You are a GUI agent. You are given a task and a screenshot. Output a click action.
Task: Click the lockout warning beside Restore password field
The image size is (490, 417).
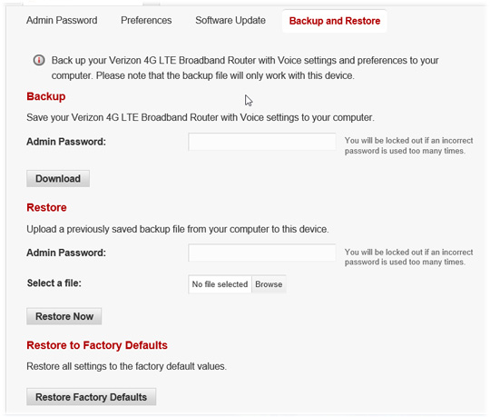tap(408, 257)
